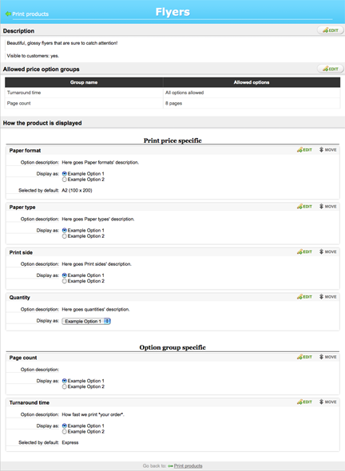Click the Allowed options column header
This screenshot has height=471, width=345.
click(x=252, y=82)
